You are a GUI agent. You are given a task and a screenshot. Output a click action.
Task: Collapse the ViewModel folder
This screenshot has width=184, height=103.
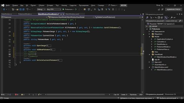coord(149,54)
